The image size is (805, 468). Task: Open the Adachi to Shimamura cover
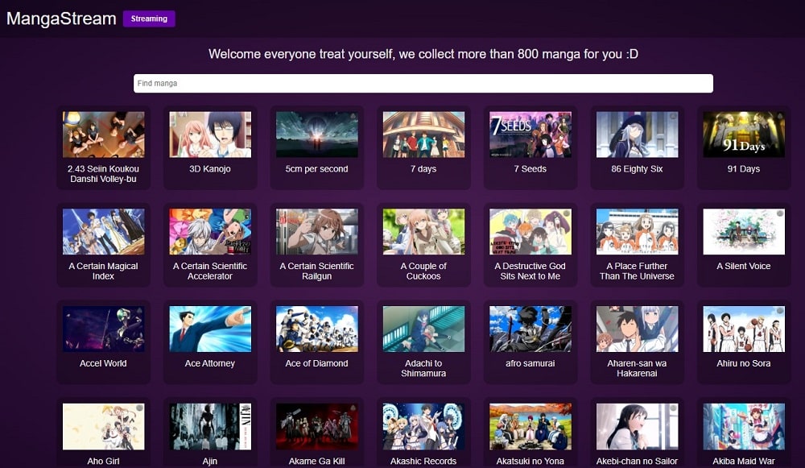(423, 329)
